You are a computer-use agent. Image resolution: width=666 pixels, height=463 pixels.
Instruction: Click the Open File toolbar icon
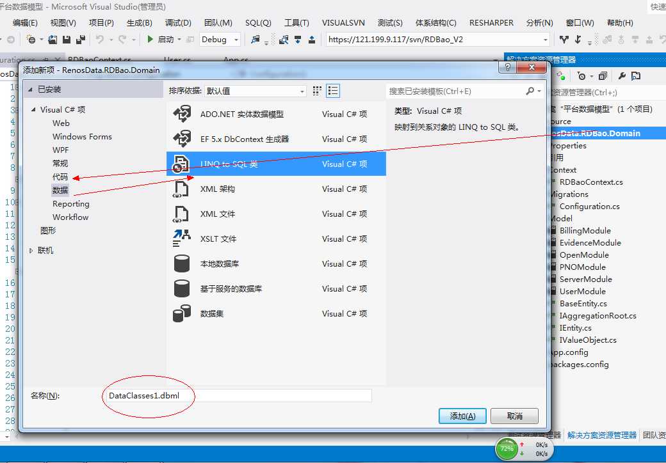[53, 40]
